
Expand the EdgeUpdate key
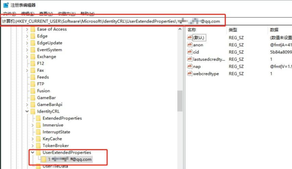coord(27,43)
